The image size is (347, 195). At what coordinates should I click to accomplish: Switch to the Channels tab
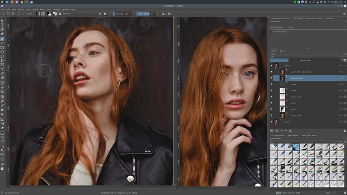click(x=283, y=51)
